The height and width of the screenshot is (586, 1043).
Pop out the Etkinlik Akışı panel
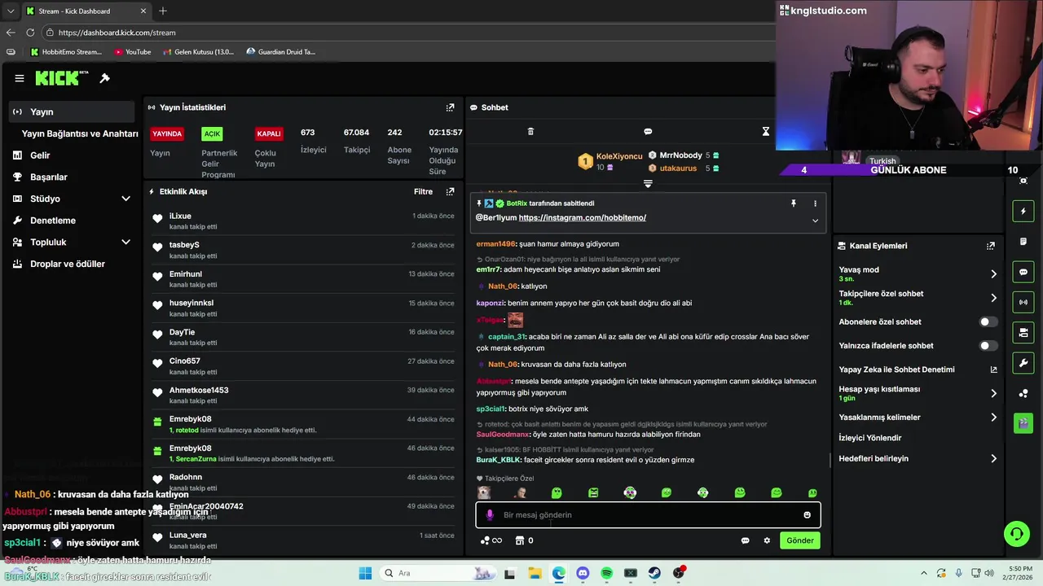pos(450,192)
